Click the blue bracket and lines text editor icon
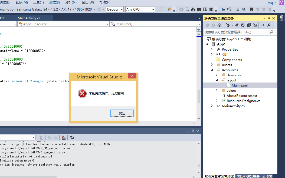Image resolution: width=285 pixels, height=178 pixels. pyautogui.click(x=230, y=9)
